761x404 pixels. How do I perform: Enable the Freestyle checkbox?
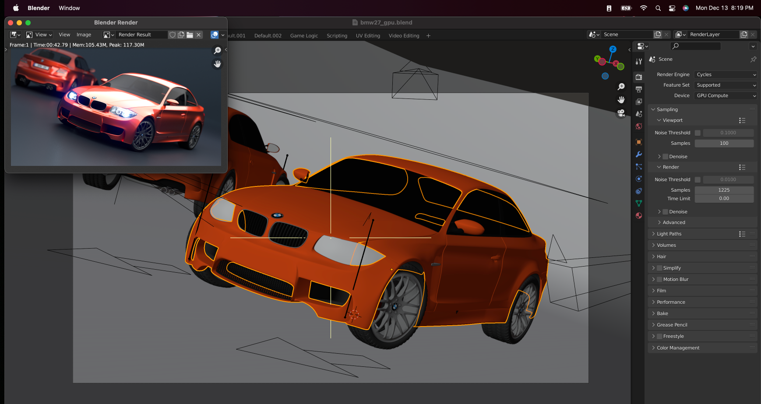(x=659, y=336)
